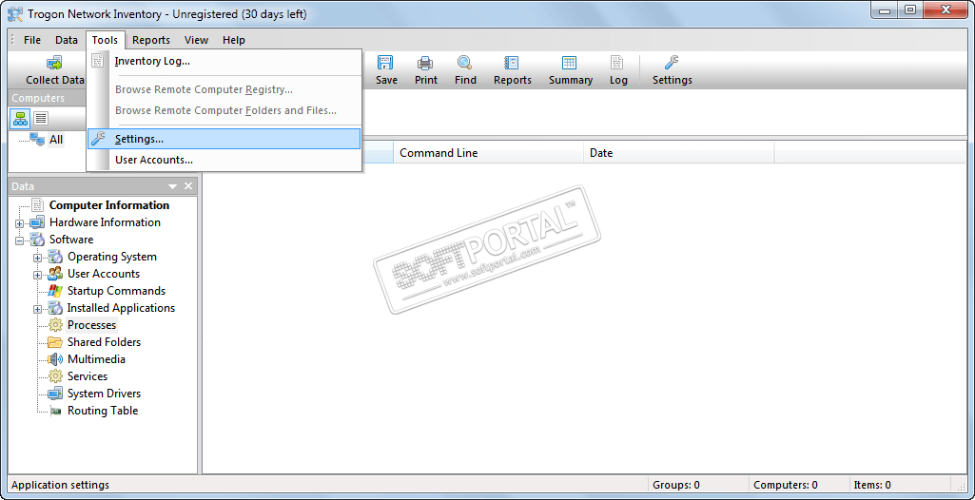Click the Software node icon
The height and width of the screenshot is (500, 975).
click(x=38, y=240)
